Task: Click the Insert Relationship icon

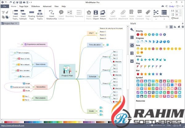Action: 51,12
